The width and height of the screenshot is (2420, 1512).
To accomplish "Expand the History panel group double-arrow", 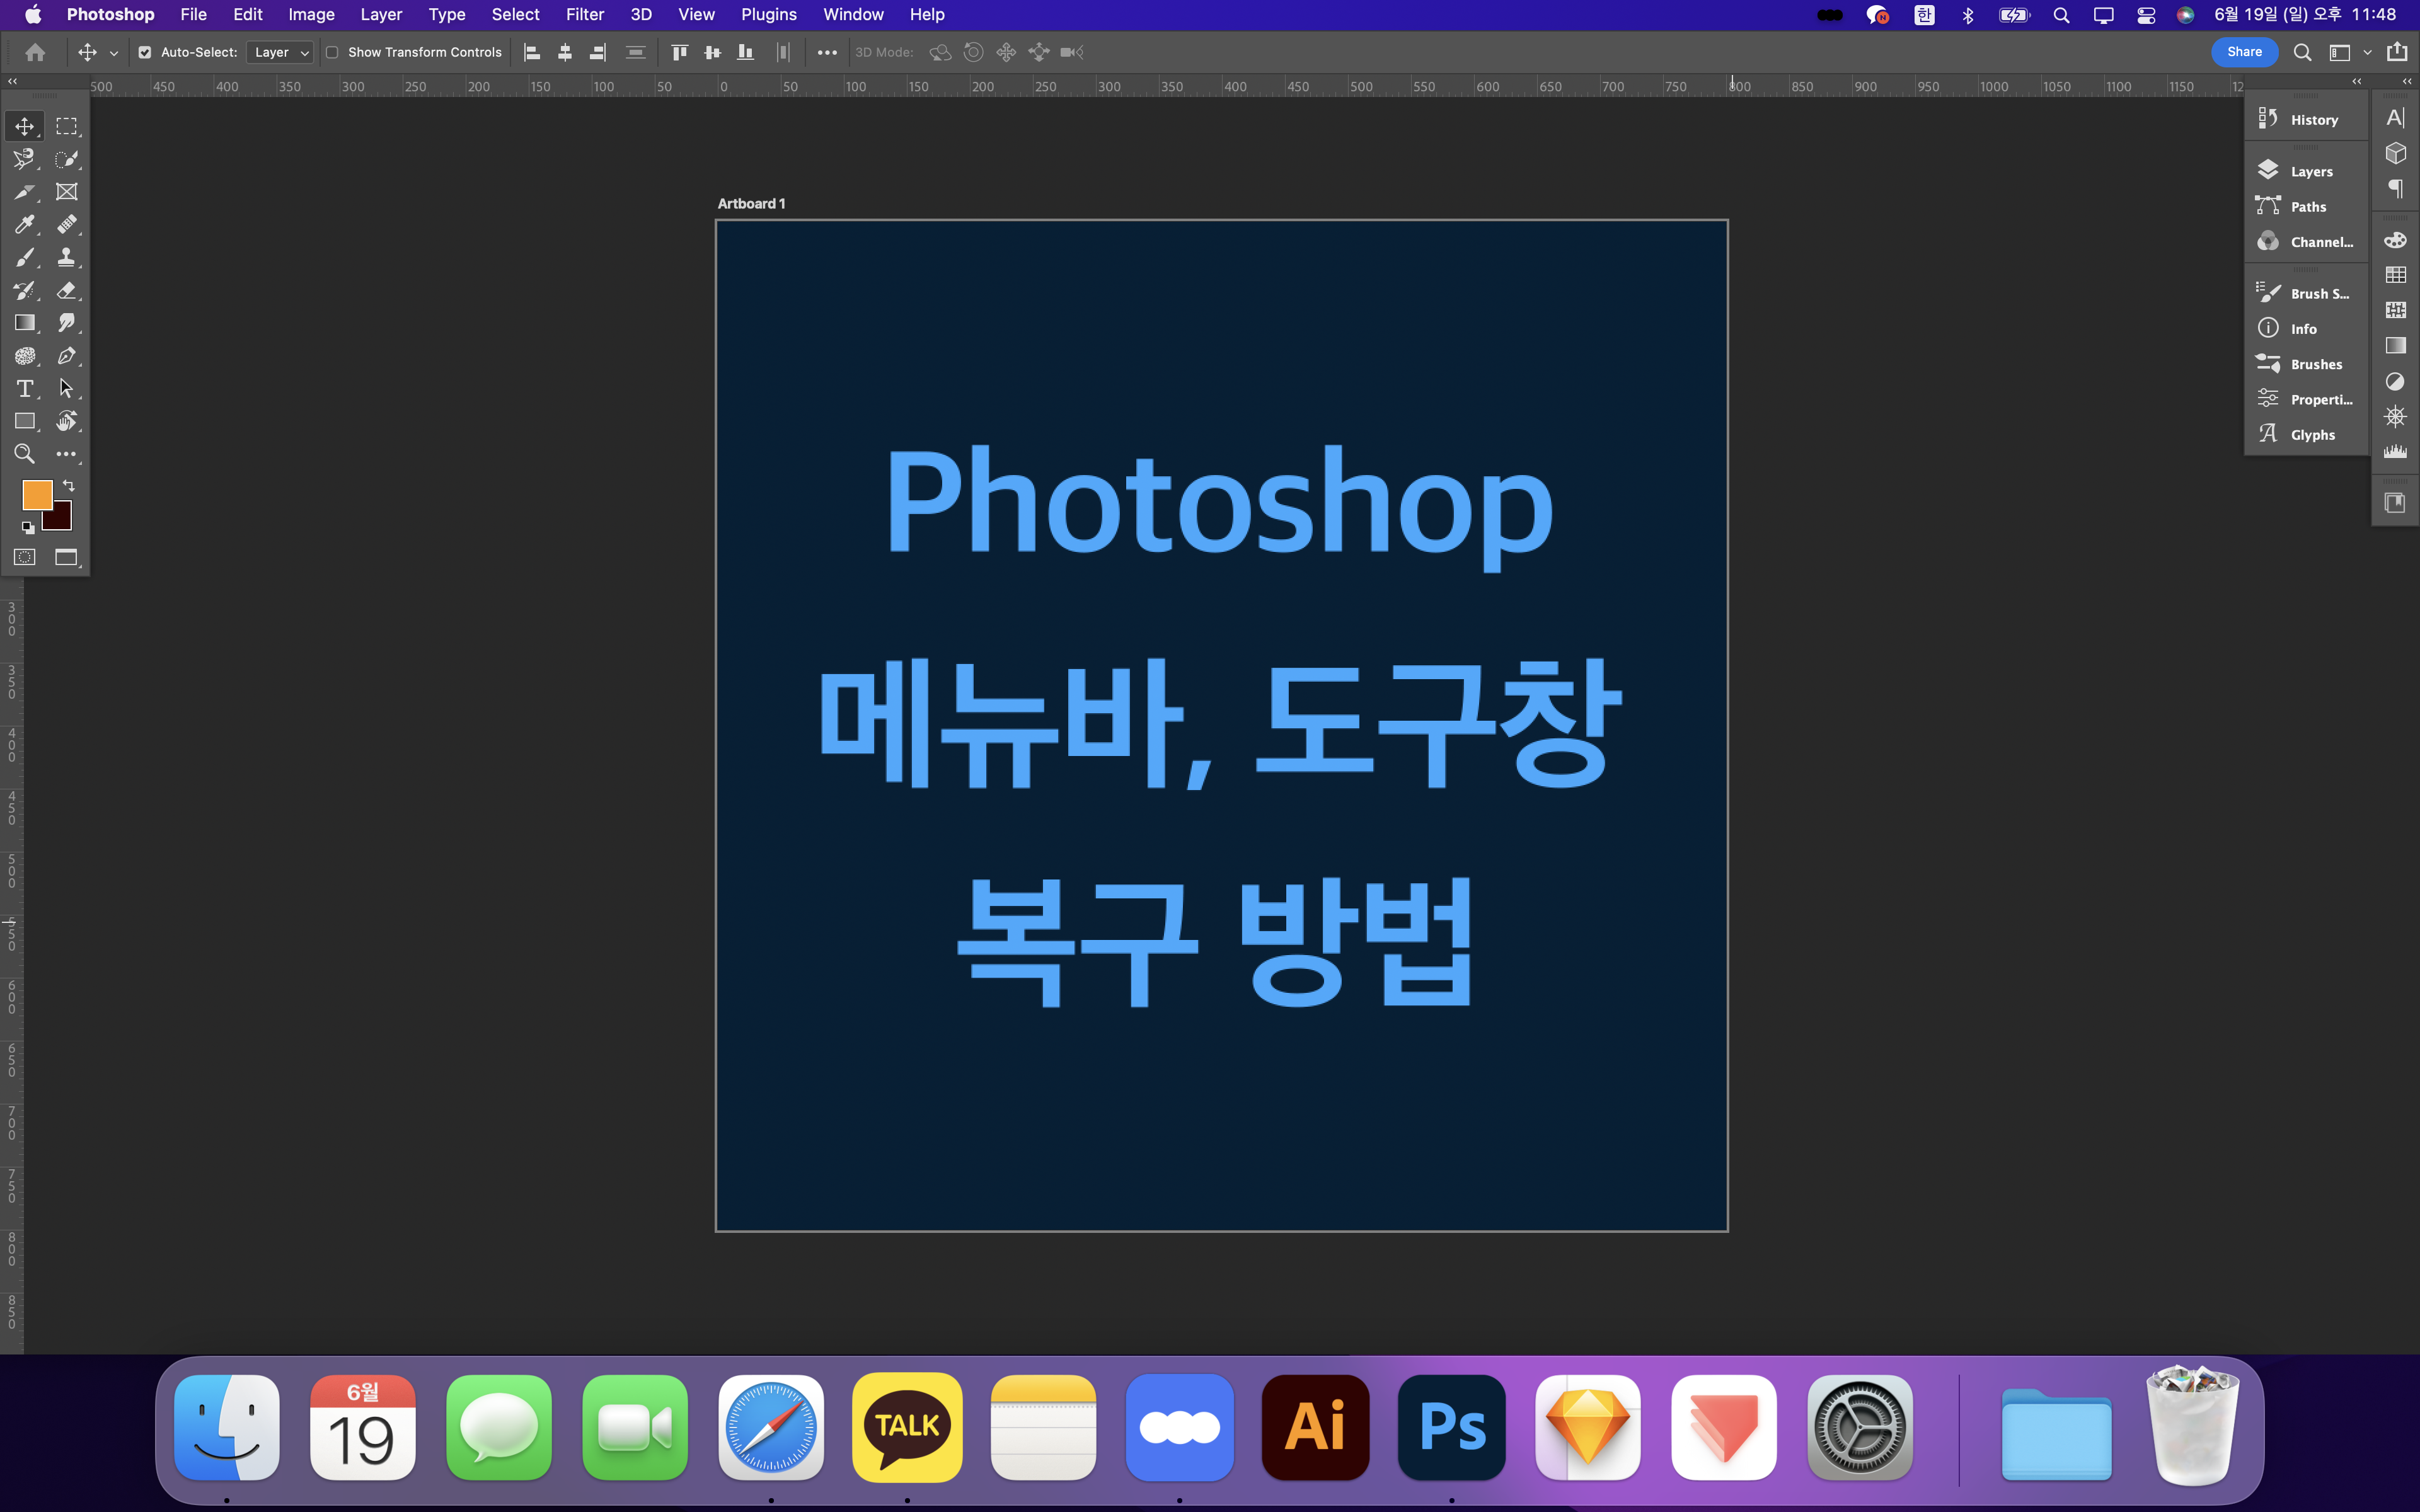I will [2357, 81].
